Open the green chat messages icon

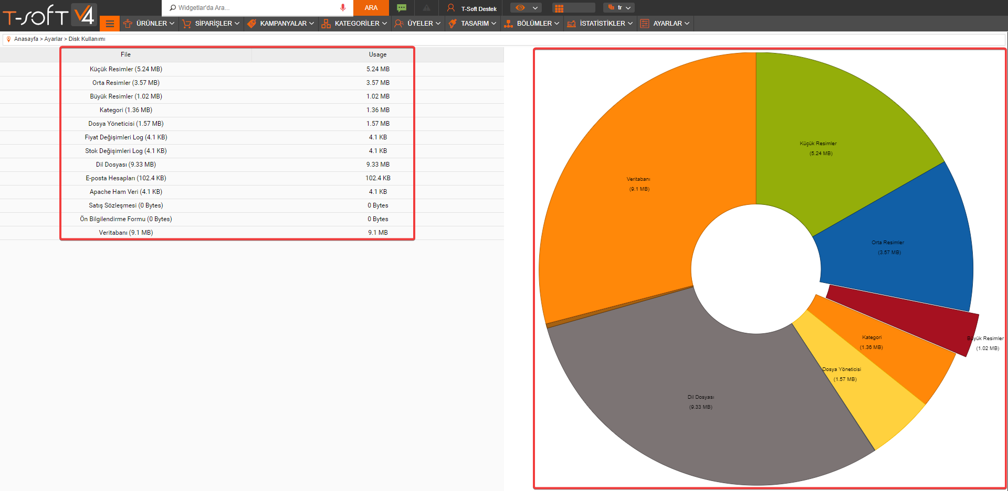[402, 8]
